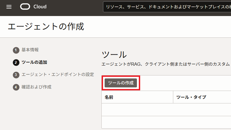Focus the resources and services search box
The image size is (231, 130).
tap(167, 7)
